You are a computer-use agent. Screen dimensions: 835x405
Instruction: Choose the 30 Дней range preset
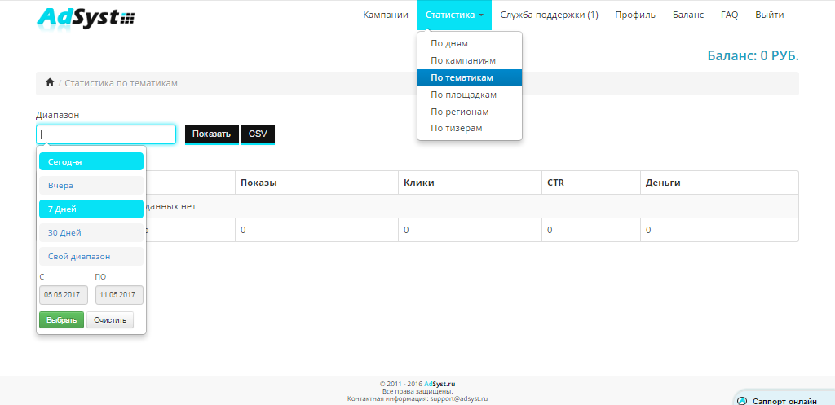point(91,232)
